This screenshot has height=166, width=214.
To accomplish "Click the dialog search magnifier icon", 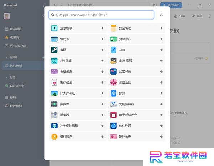I will click(53, 15).
